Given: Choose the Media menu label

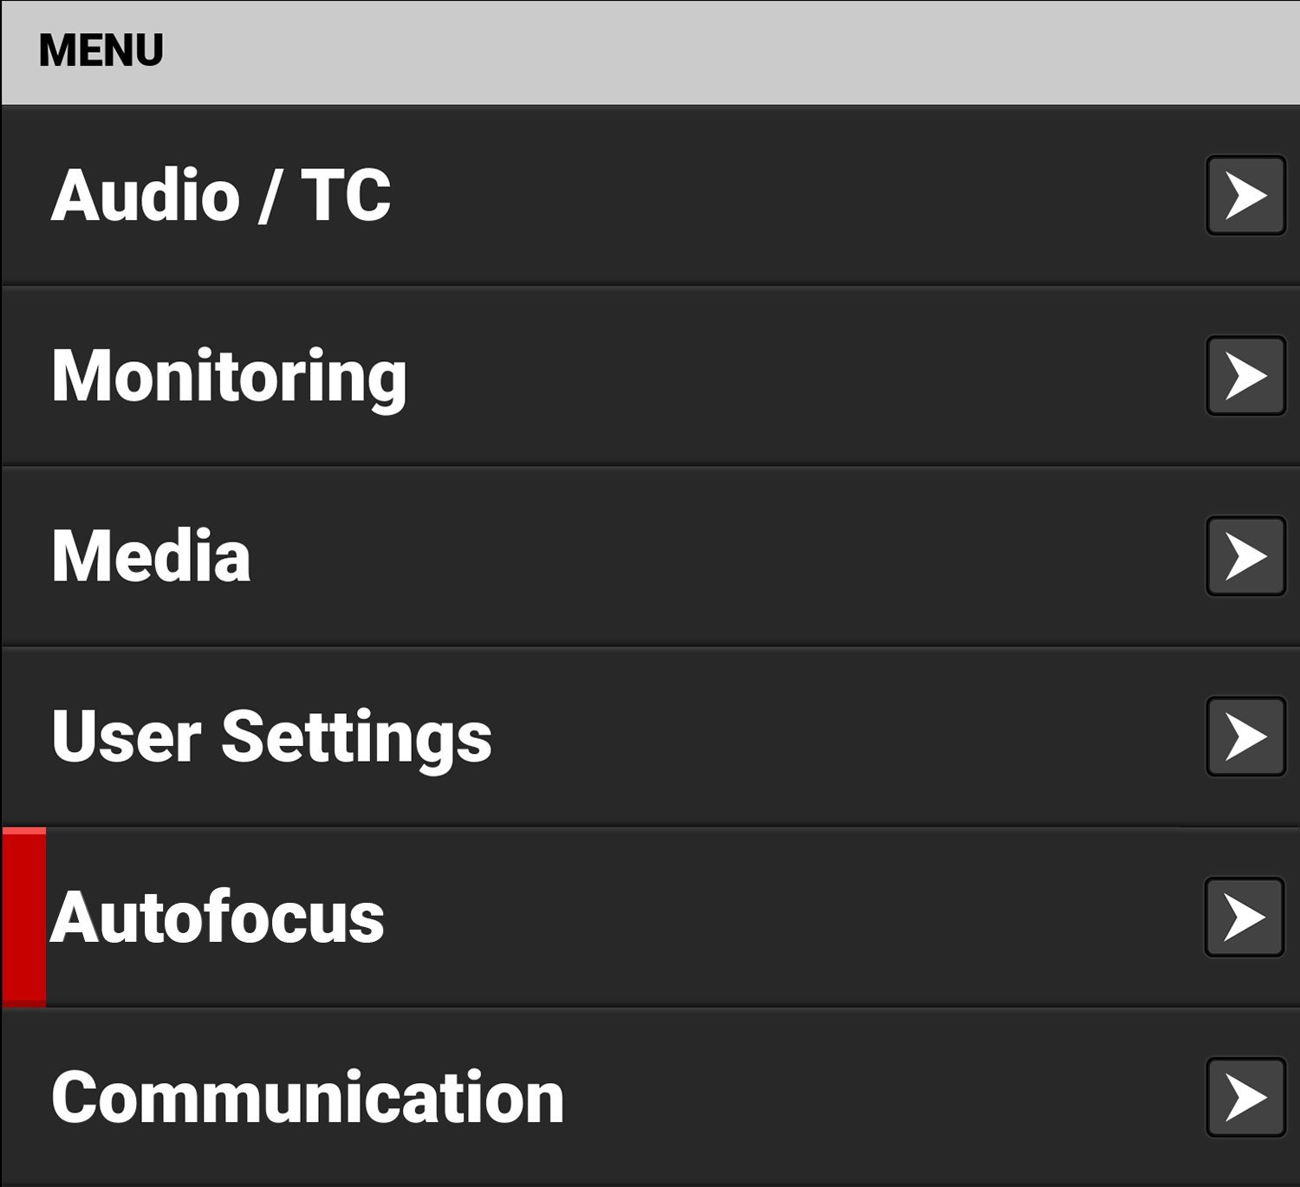Looking at the screenshot, I should point(151,556).
